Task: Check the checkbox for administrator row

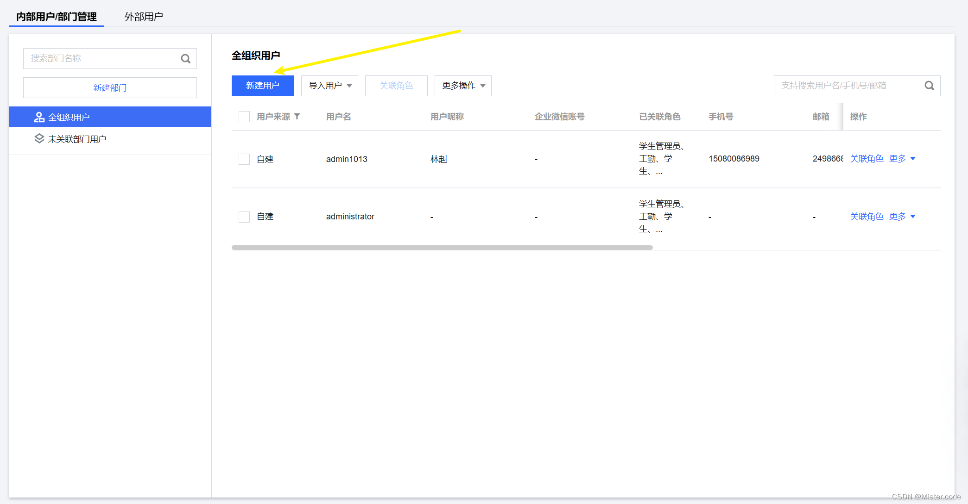Action: coord(244,216)
